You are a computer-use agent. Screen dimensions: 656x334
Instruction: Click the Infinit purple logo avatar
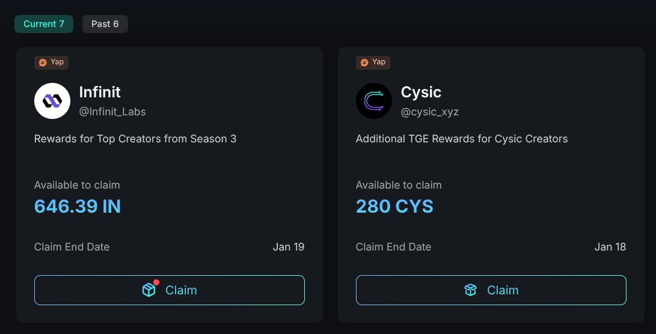coord(52,101)
